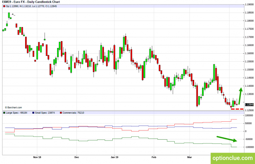This screenshot has height=164, width=255.
Task: Select the Feb date label
Action: tap(154, 156)
